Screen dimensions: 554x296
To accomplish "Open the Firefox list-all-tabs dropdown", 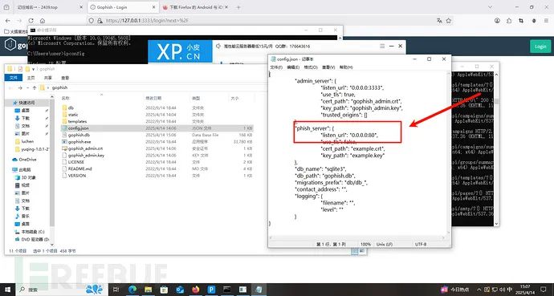I will (490, 7).
